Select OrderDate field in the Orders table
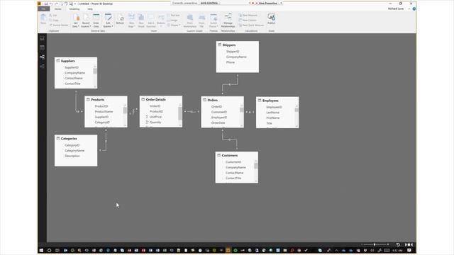The height and width of the screenshot is (255, 454). pyautogui.click(x=218, y=123)
